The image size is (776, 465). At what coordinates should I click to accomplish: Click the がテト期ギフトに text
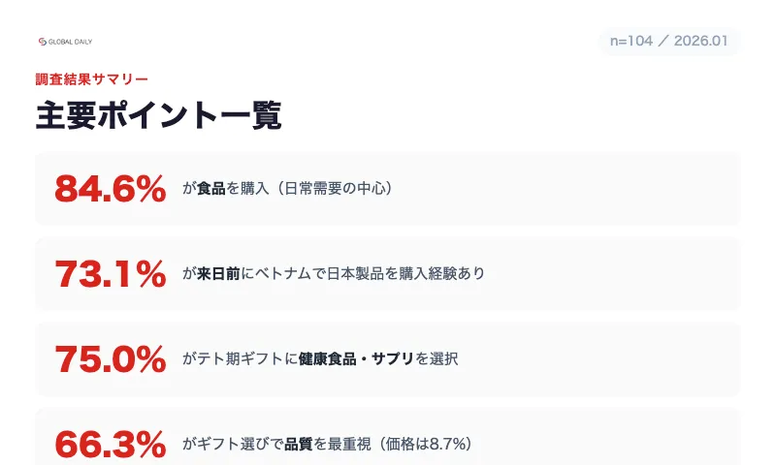[240, 359]
